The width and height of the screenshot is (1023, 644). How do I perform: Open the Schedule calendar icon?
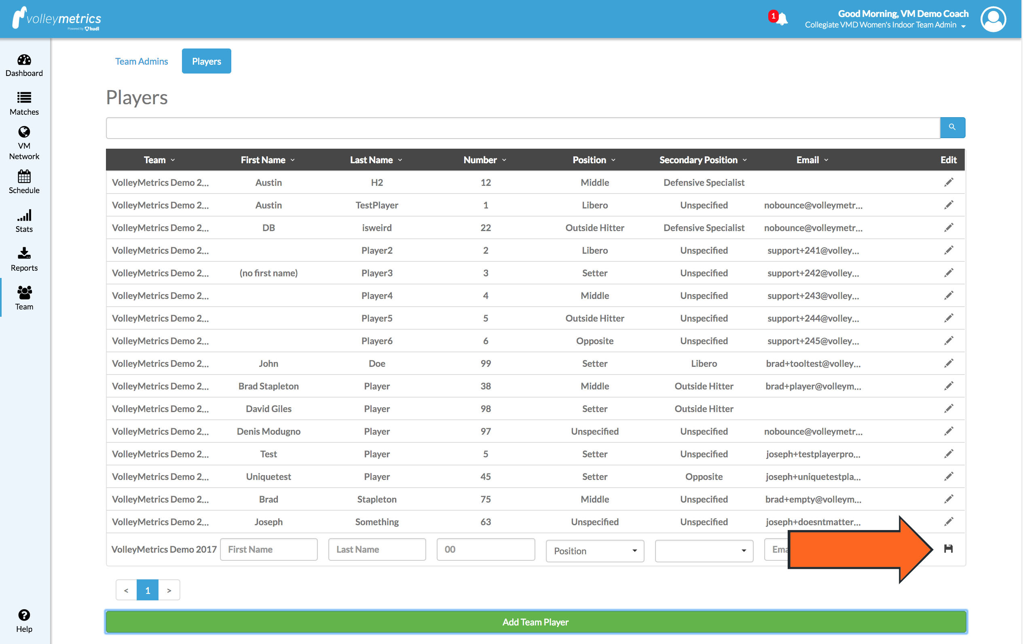24,176
